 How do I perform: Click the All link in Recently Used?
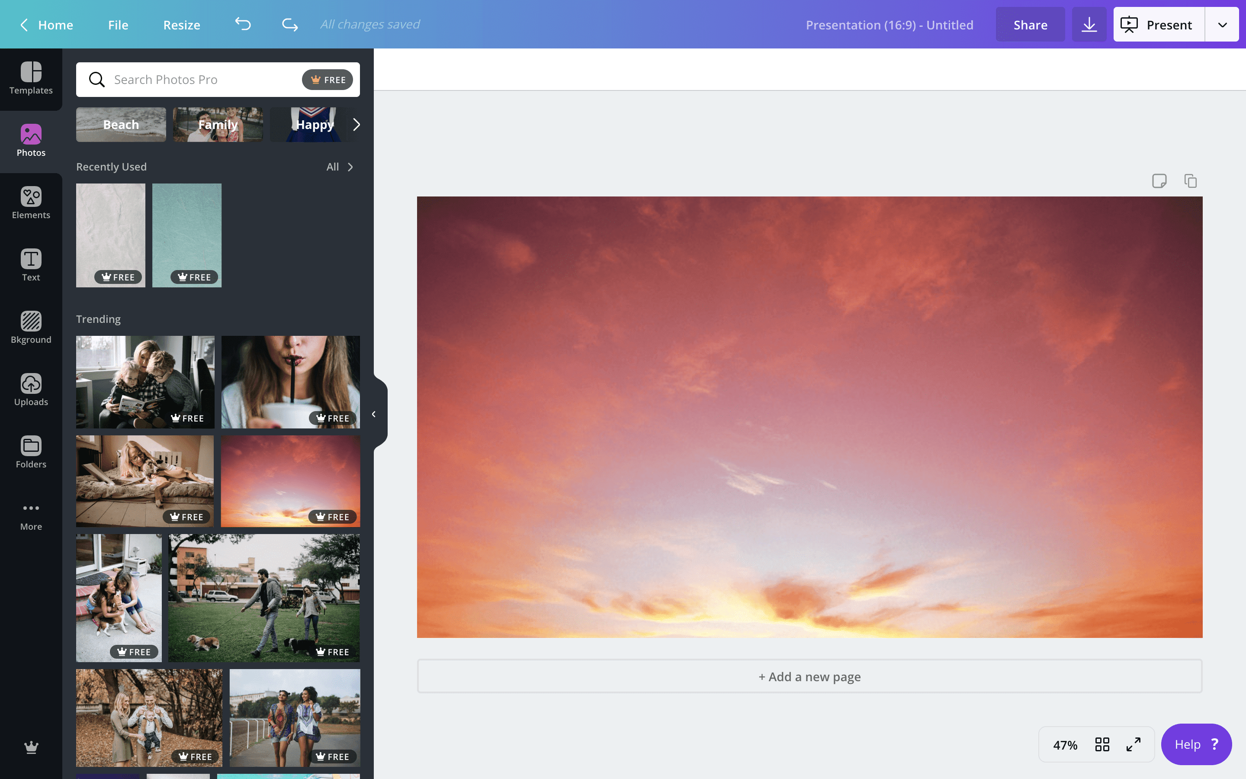[x=334, y=167]
